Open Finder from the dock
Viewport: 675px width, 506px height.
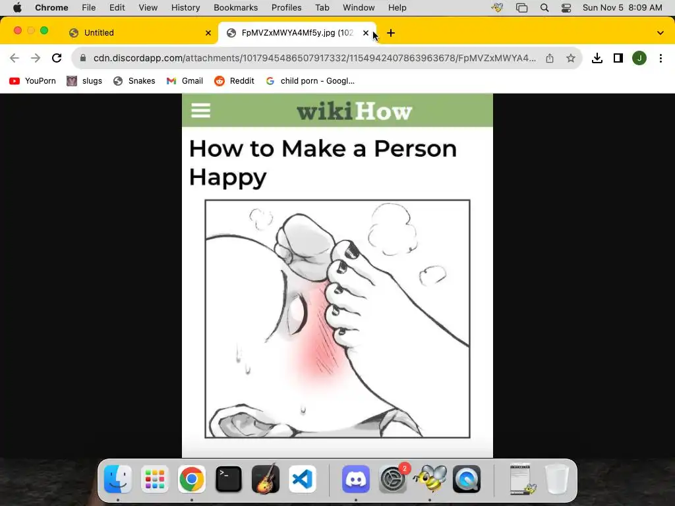[118, 479]
